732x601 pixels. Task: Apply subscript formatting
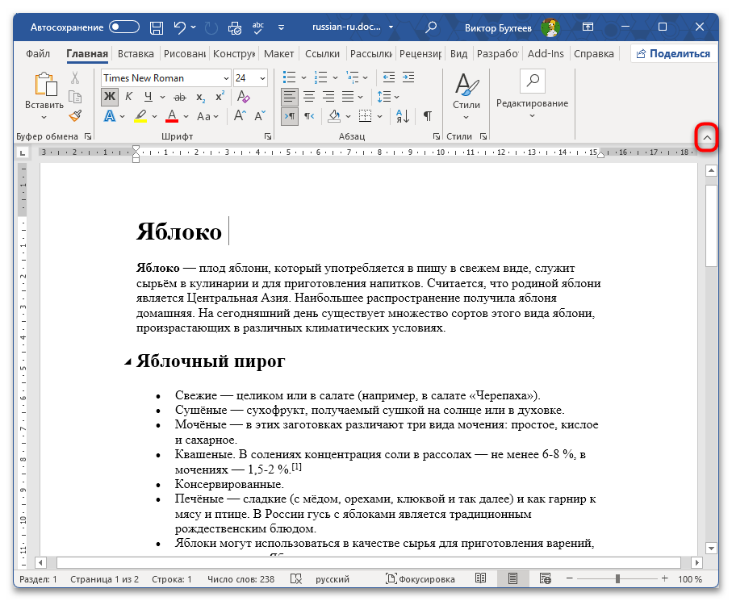pos(201,97)
